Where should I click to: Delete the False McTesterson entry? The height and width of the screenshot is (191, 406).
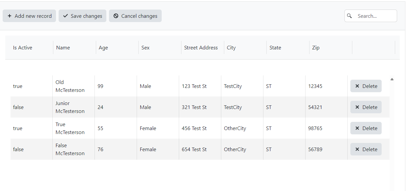click(x=366, y=149)
